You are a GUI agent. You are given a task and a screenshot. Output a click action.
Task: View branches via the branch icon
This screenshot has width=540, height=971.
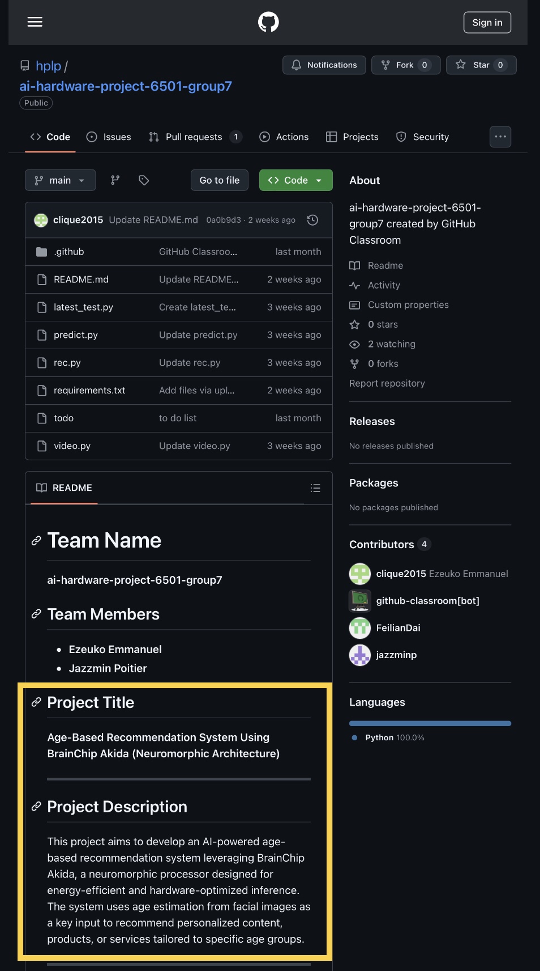[x=115, y=180]
